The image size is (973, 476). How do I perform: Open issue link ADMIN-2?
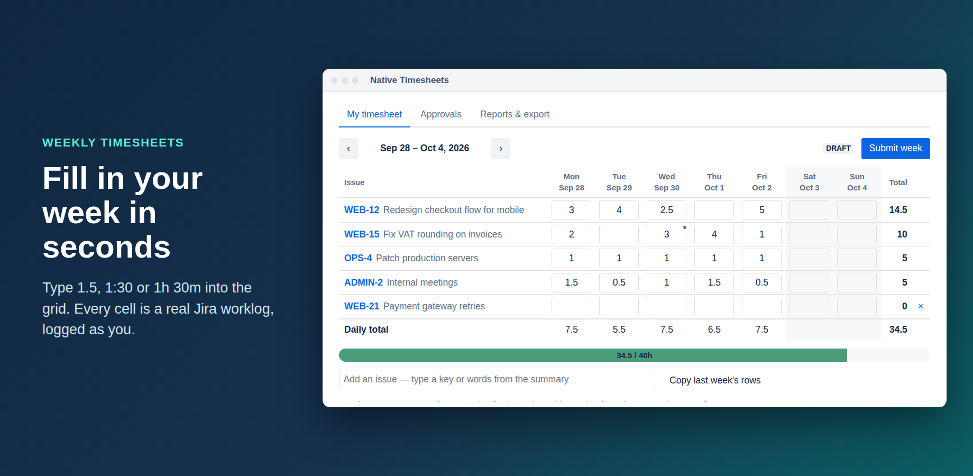pos(363,282)
